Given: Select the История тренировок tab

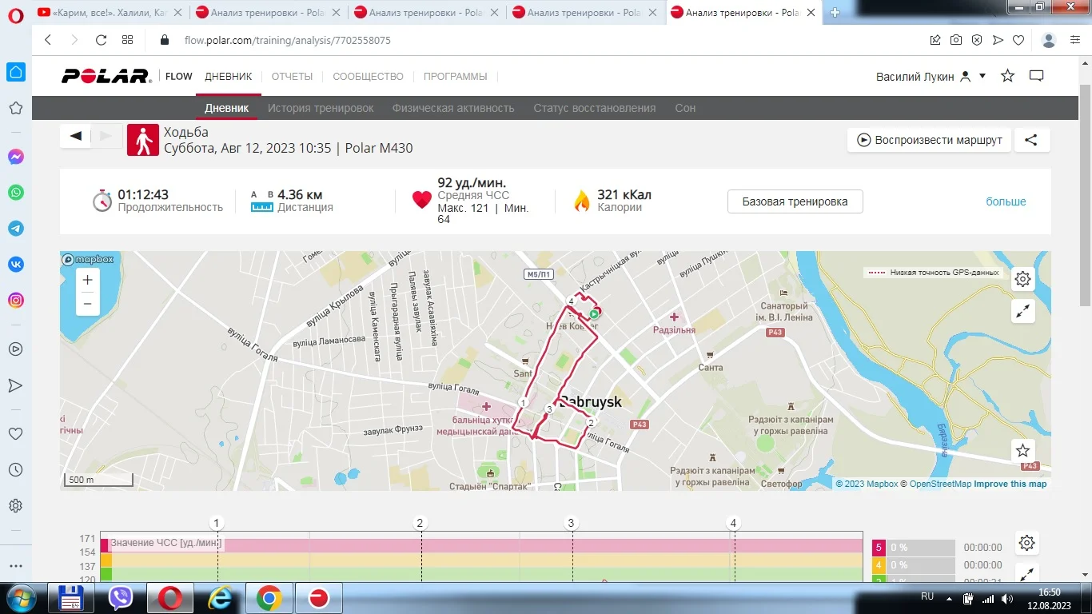Looking at the screenshot, I should (x=321, y=108).
